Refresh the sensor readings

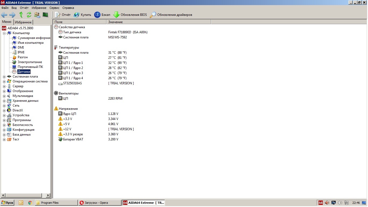29,15
